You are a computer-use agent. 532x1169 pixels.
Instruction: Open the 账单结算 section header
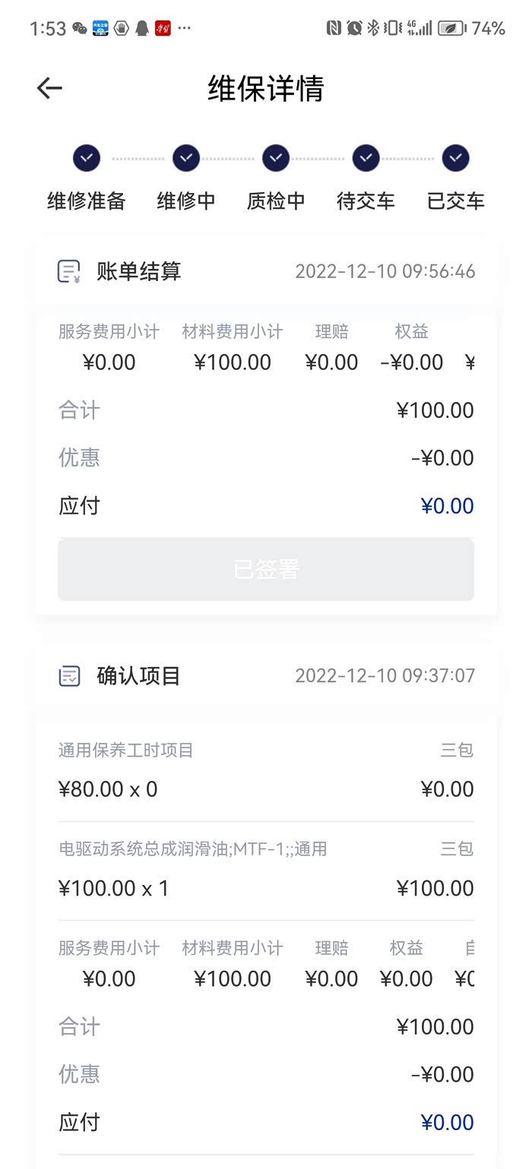(139, 271)
